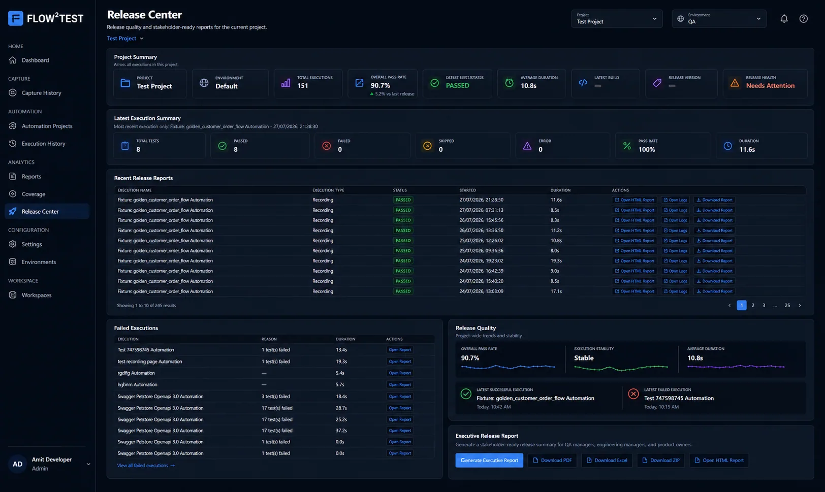Image resolution: width=825 pixels, height=492 pixels.
Task: Expand the Test Project breadcrumb dropdown
Action: pos(125,38)
